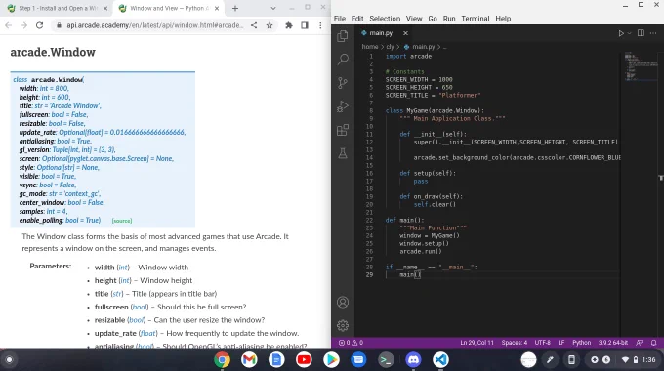Screen dimensions: 664x371
Task: Open the View menu in VS Code
Action: point(414,19)
